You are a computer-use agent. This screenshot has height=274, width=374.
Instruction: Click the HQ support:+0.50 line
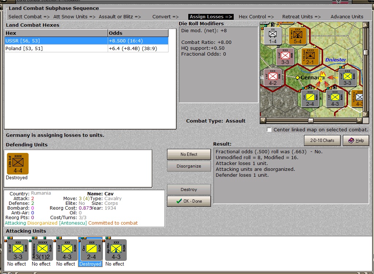tap(203, 48)
